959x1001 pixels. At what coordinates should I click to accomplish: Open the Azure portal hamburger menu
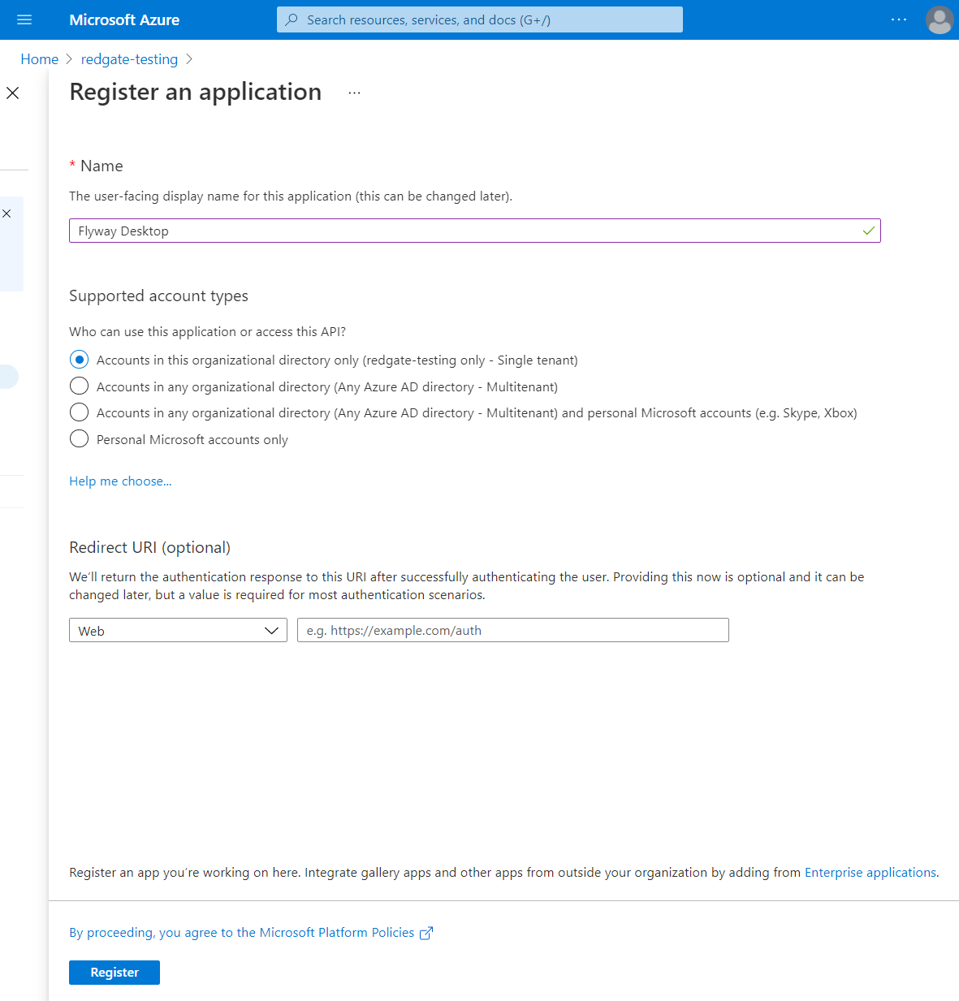click(24, 19)
